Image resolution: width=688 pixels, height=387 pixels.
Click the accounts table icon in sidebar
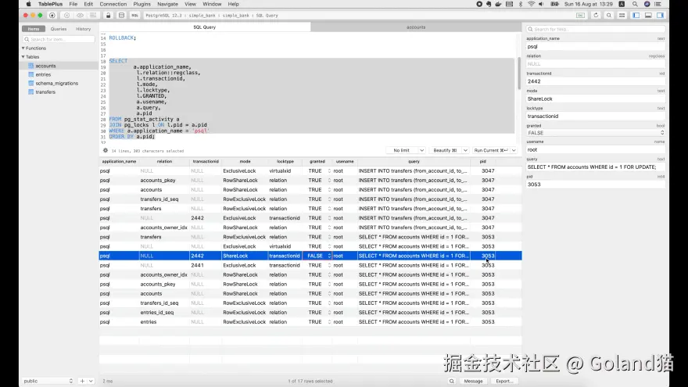[x=30, y=66]
